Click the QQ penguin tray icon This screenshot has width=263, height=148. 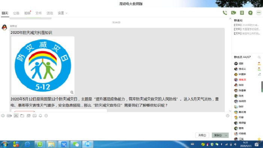(x=207, y=144)
